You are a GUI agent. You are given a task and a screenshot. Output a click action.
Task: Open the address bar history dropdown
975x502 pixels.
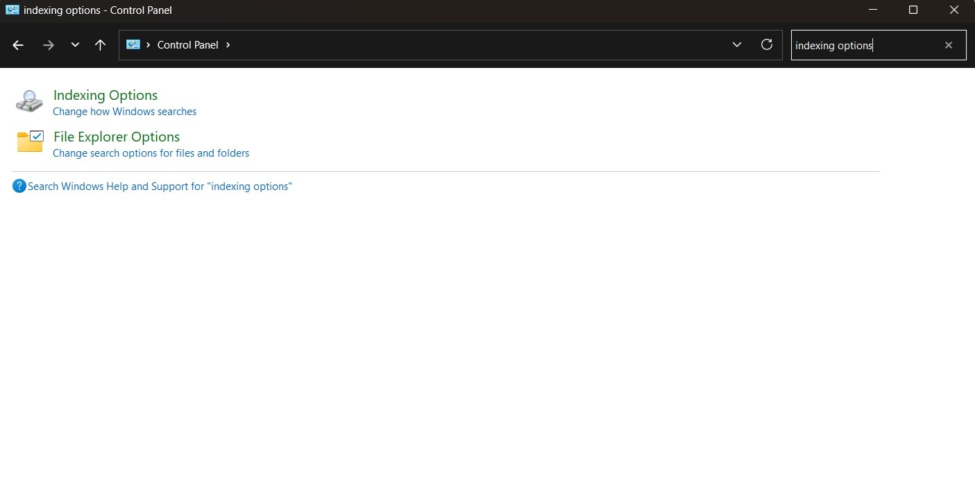pyautogui.click(x=737, y=44)
